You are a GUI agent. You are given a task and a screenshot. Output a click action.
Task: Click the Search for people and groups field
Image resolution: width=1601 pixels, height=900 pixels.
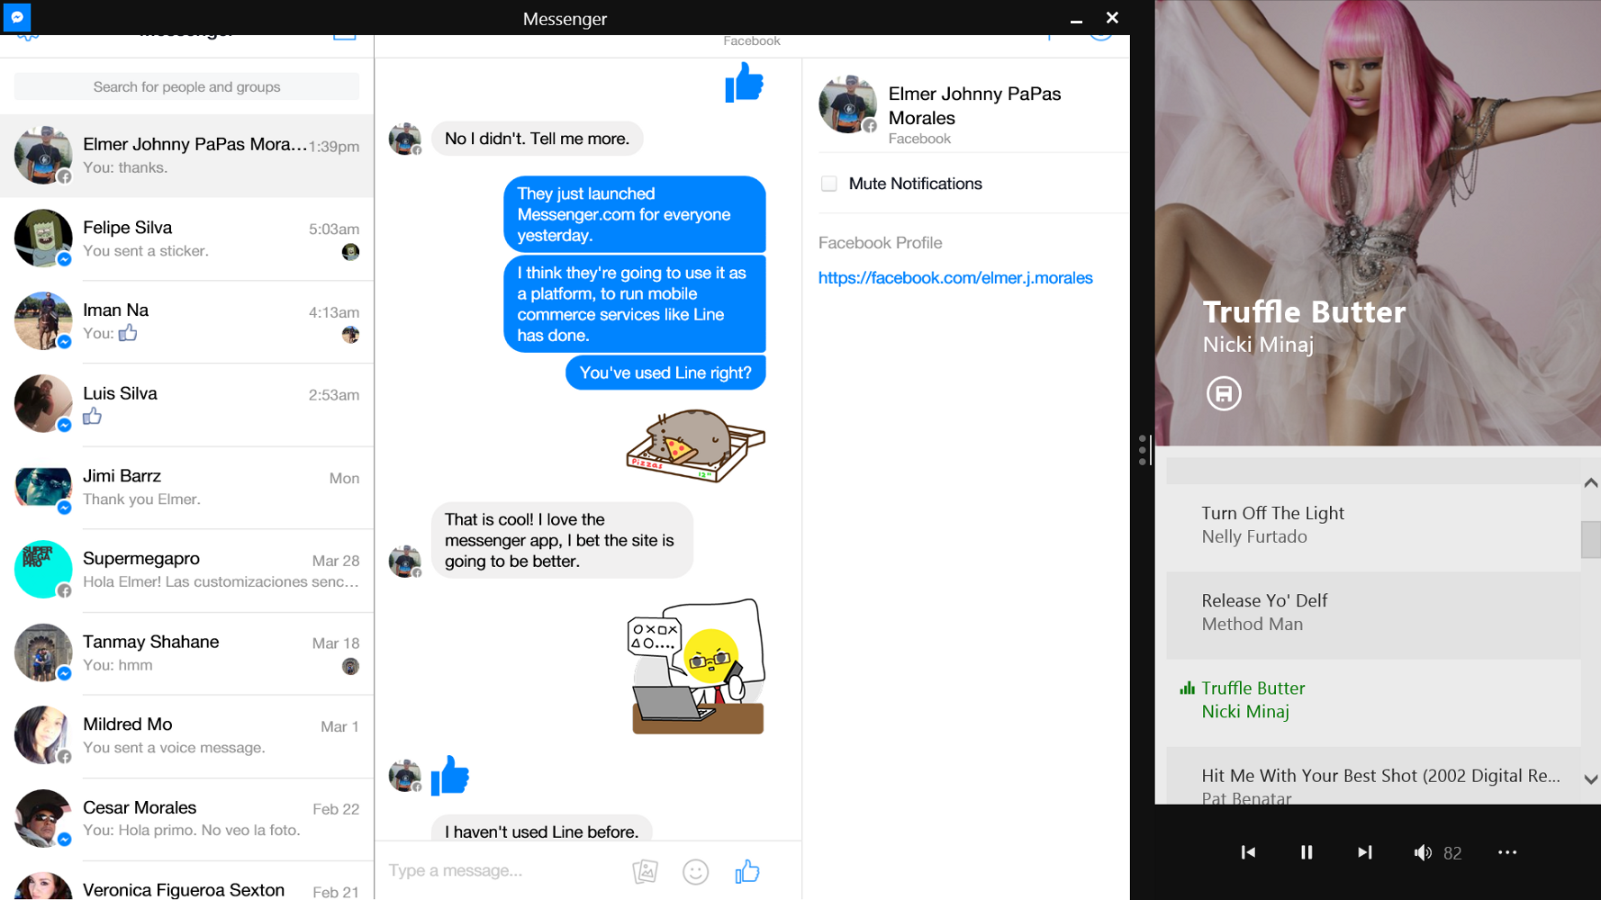[186, 86]
